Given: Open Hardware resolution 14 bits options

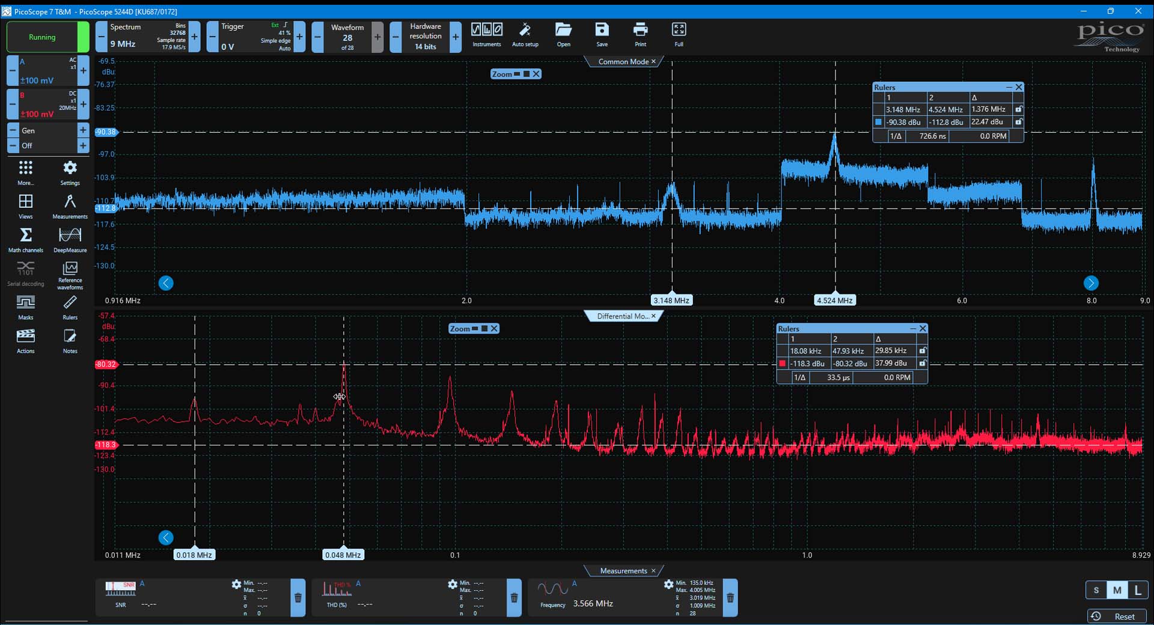Looking at the screenshot, I should 425,37.
